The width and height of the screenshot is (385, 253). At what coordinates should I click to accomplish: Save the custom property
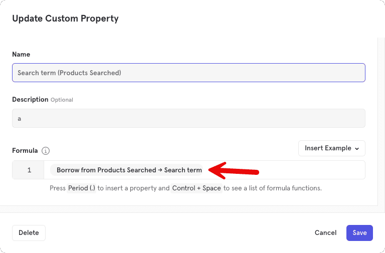click(x=359, y=232)
